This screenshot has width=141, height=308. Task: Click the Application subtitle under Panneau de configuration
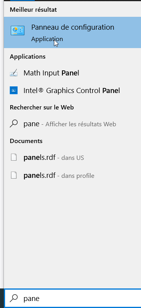[47, 39]
